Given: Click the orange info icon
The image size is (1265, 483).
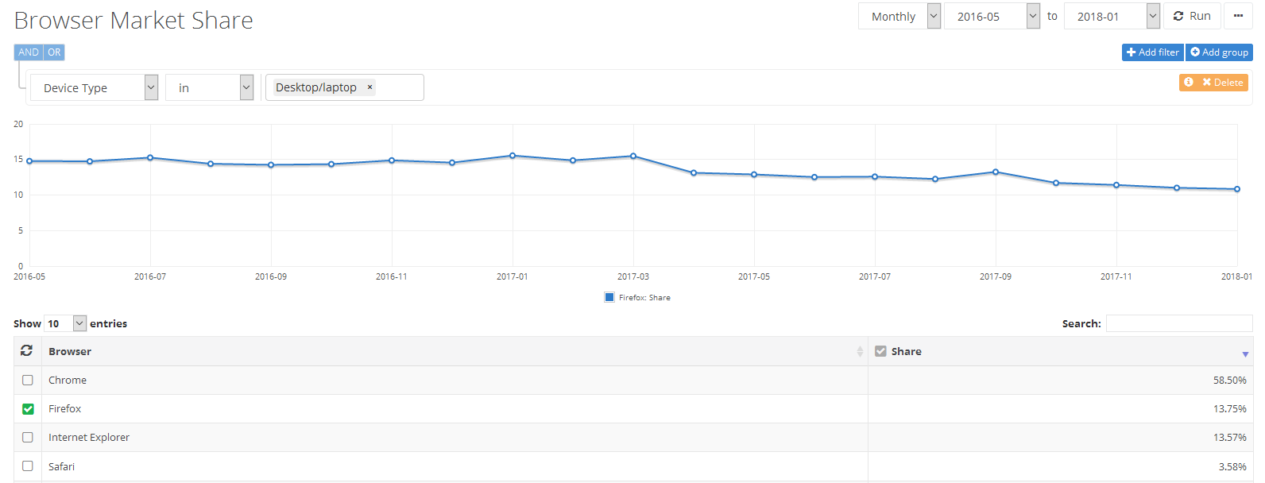Looking at the screenshot, I should point(1189,82).
